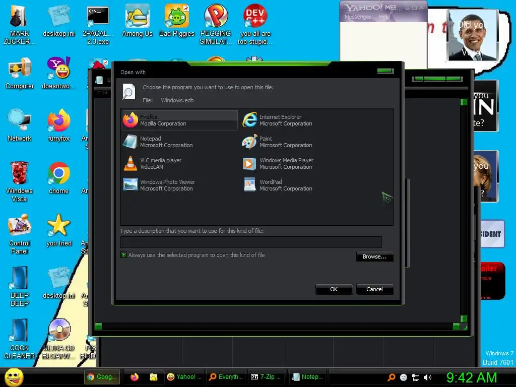Image resolution: width=516 pixels, height=387 pixels.
Task: Open PEGGING SIMULAT... desktop icon
Action: pos(216,25)
